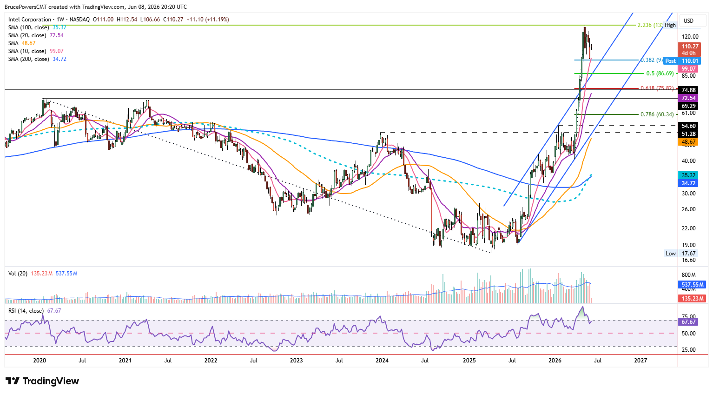The height and width of the screenshot is (395, 713).
Task: Click the RSI (14, close) indicator legend
Action: [x=34, y=311]
